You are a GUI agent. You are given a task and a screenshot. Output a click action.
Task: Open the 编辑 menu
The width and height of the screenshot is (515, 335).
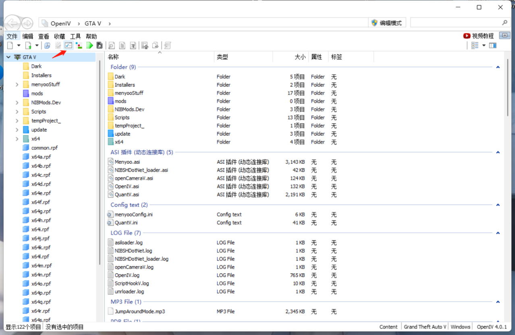tap(28, 36)
